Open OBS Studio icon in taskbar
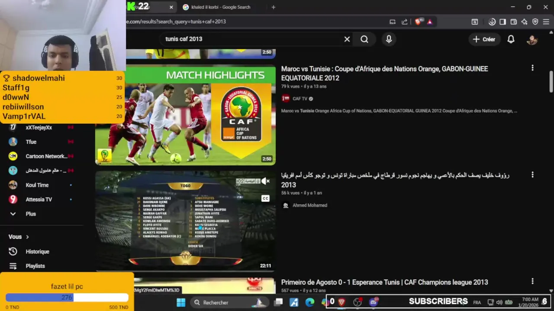 point(358,302)
